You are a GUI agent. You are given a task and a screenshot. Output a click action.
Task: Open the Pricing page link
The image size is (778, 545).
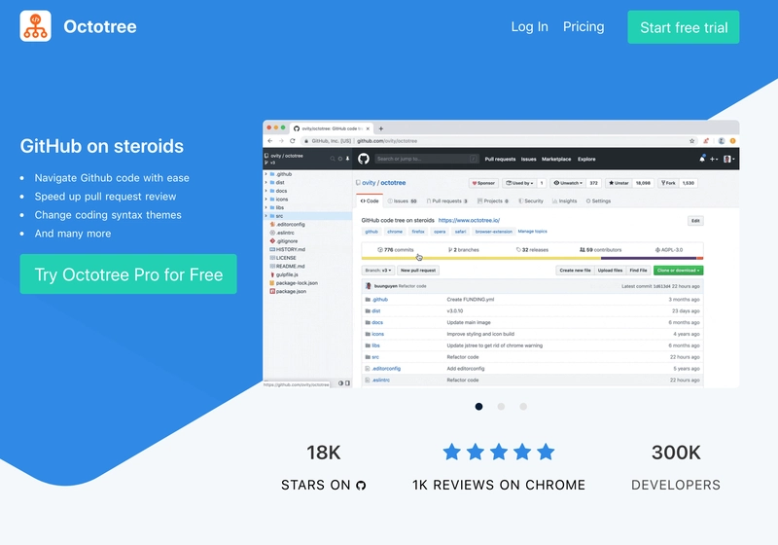coord(583,27)
